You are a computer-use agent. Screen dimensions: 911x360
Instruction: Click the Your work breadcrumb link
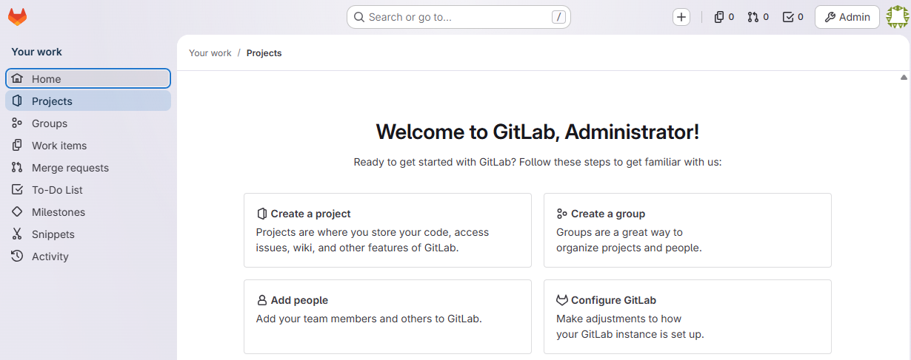[x=210, y=53]
